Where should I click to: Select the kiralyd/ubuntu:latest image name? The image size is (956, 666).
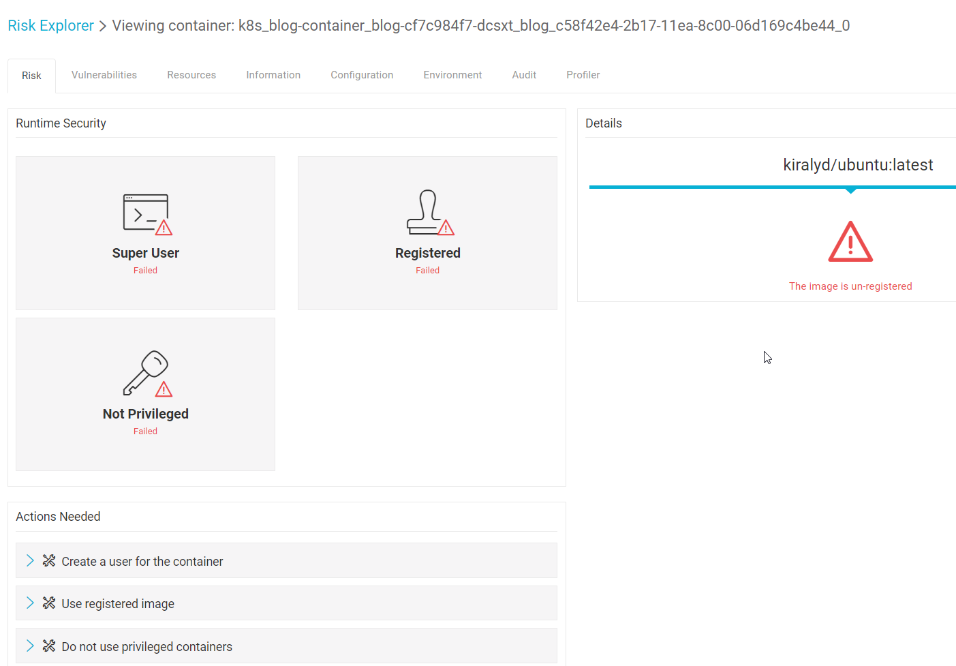click(857, 165)
